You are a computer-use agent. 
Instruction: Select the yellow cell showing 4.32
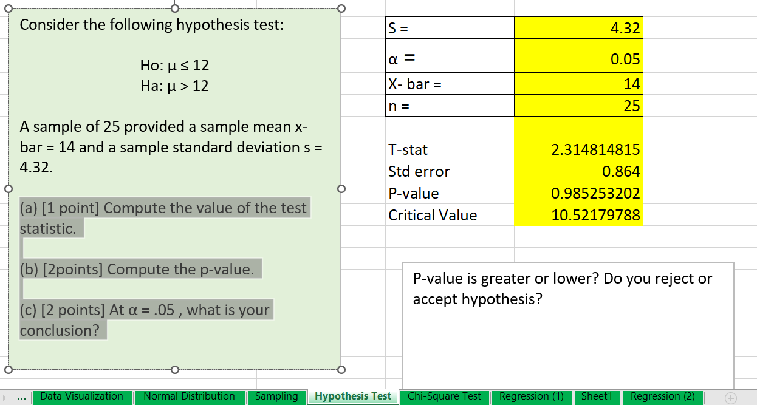point(577,28)
